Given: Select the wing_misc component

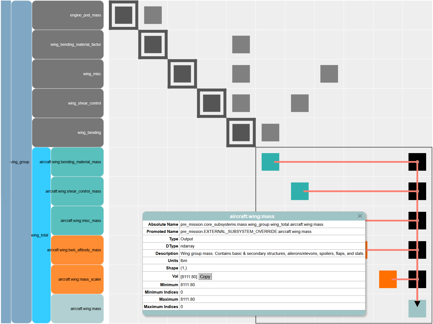Looking at the screenshot, I should tap(68, 74).
